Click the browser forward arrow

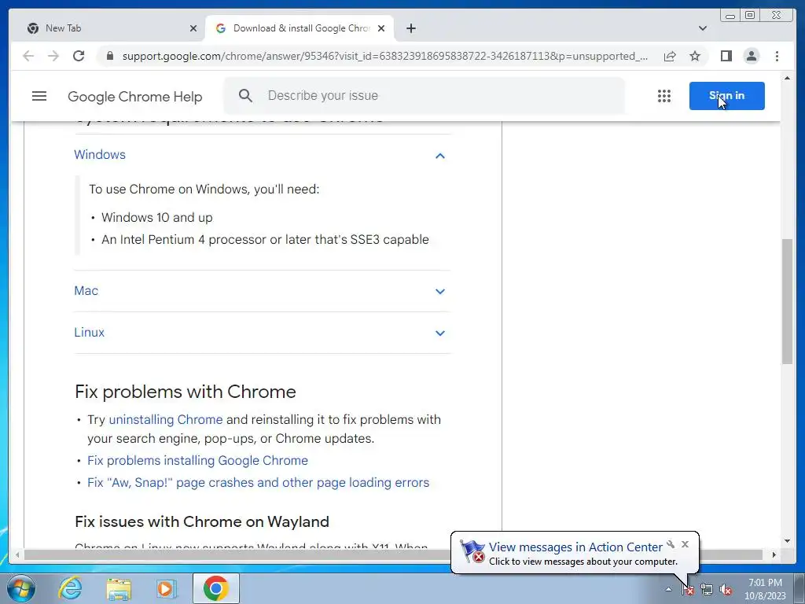click(x=53, y=56)
